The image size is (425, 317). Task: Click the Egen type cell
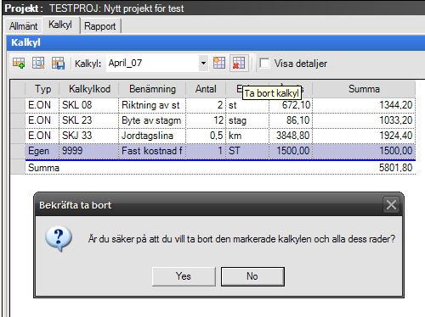(x=42, y=151)
